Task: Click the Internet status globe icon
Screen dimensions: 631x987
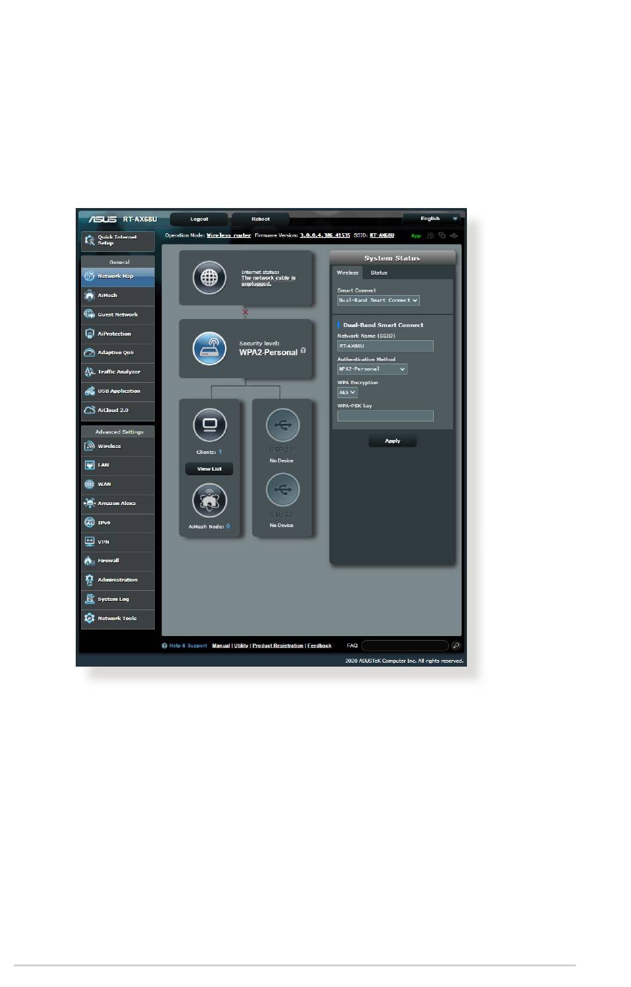Action: click(x=209, y=278)
